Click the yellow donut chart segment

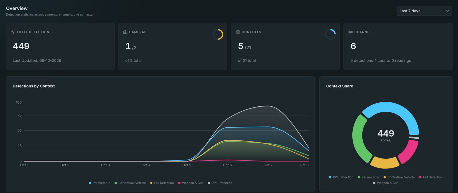(385, 163)
